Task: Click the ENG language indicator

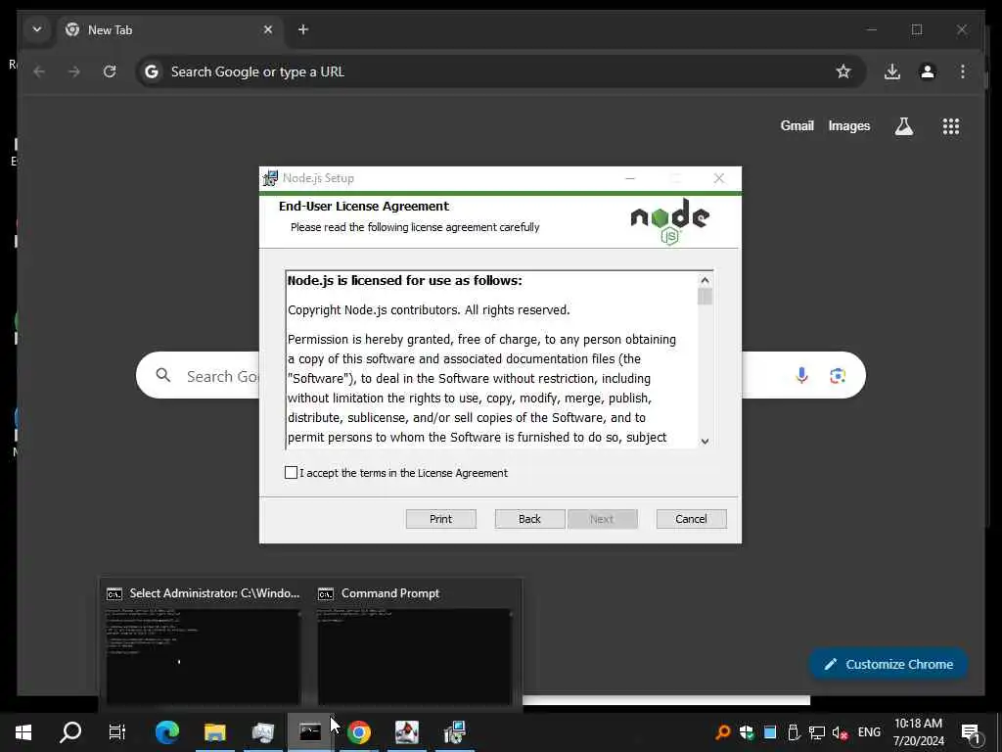Action: (869, 732)
